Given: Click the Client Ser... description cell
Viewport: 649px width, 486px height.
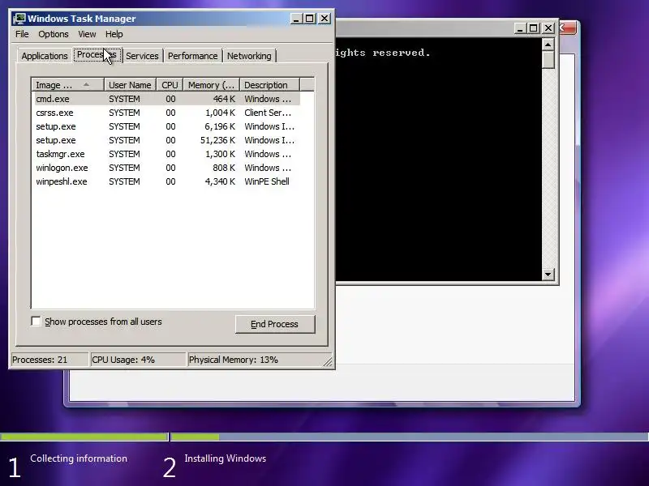Looking at the screenshot, I should [x=268, y=113].
